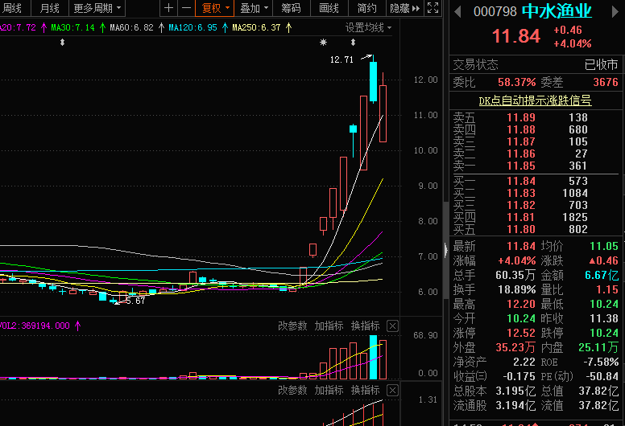
Task: Select 卖二 price 11.86
Action: (521, 154)
